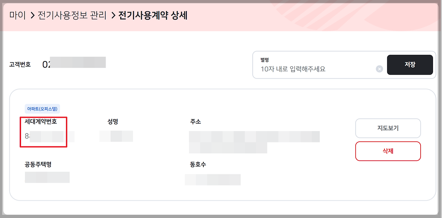Select the 동호수 field value
This screenshot has height=218, width=442.
pos(213,179)
